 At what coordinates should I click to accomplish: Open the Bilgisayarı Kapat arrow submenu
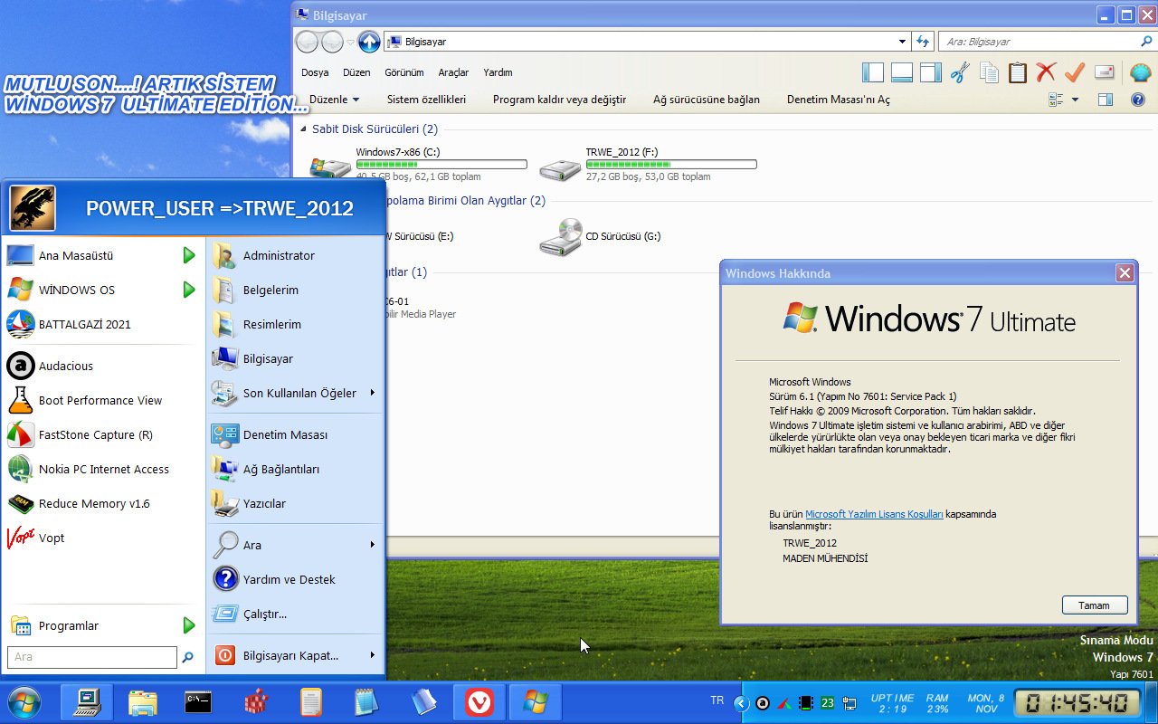point(372,655)
